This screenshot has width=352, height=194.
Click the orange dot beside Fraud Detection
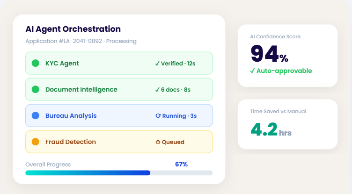pos(35,142)
